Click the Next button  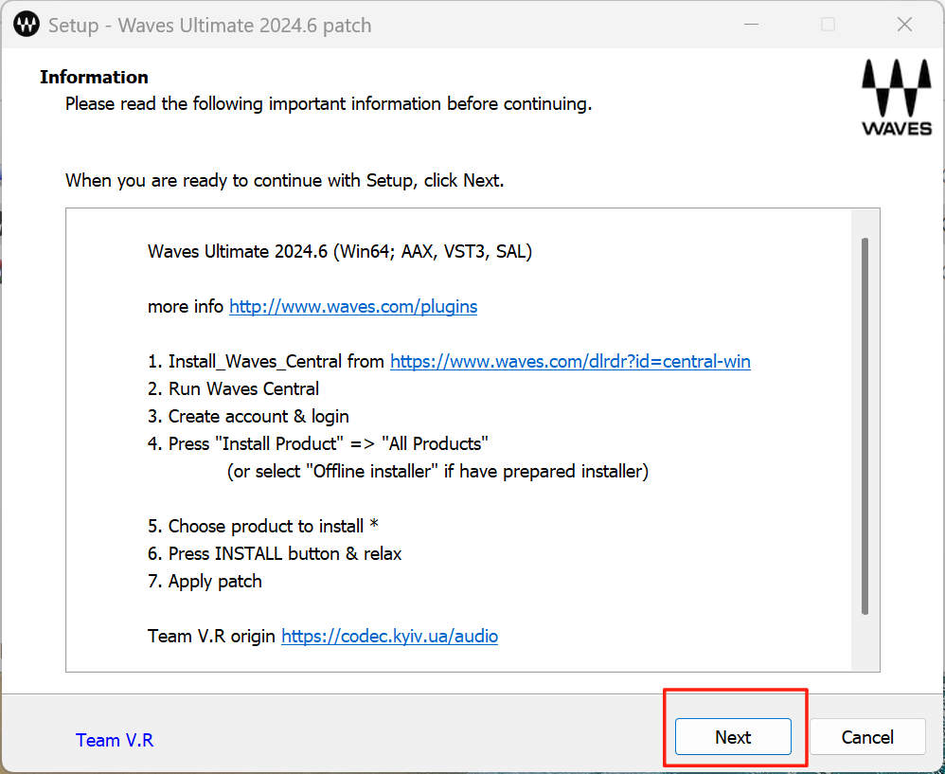coord(733,737)
